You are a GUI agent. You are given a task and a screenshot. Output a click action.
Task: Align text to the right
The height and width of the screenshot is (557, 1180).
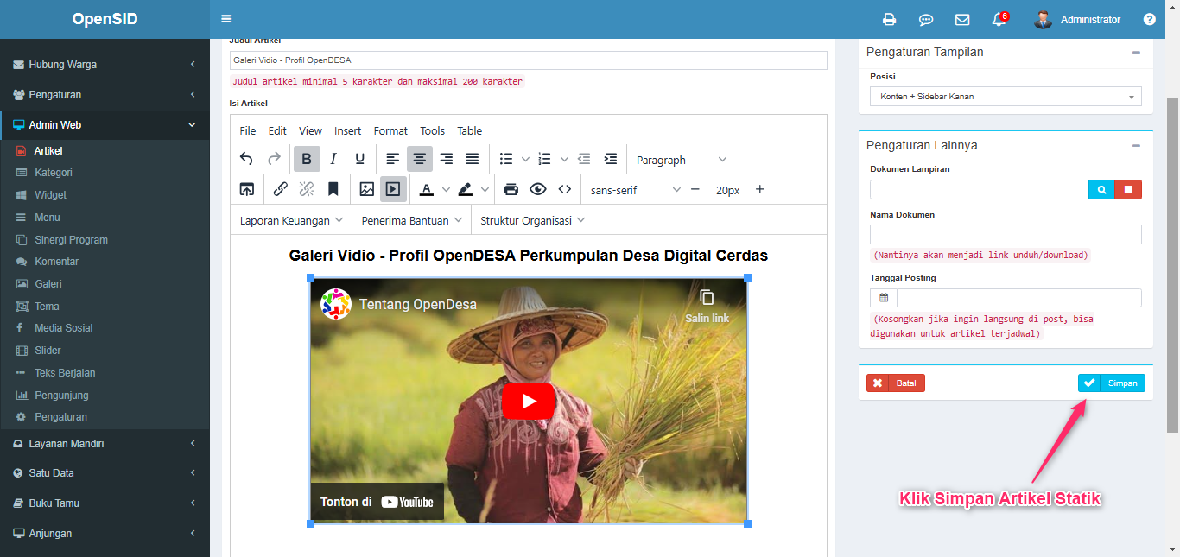tap(447, 159)
